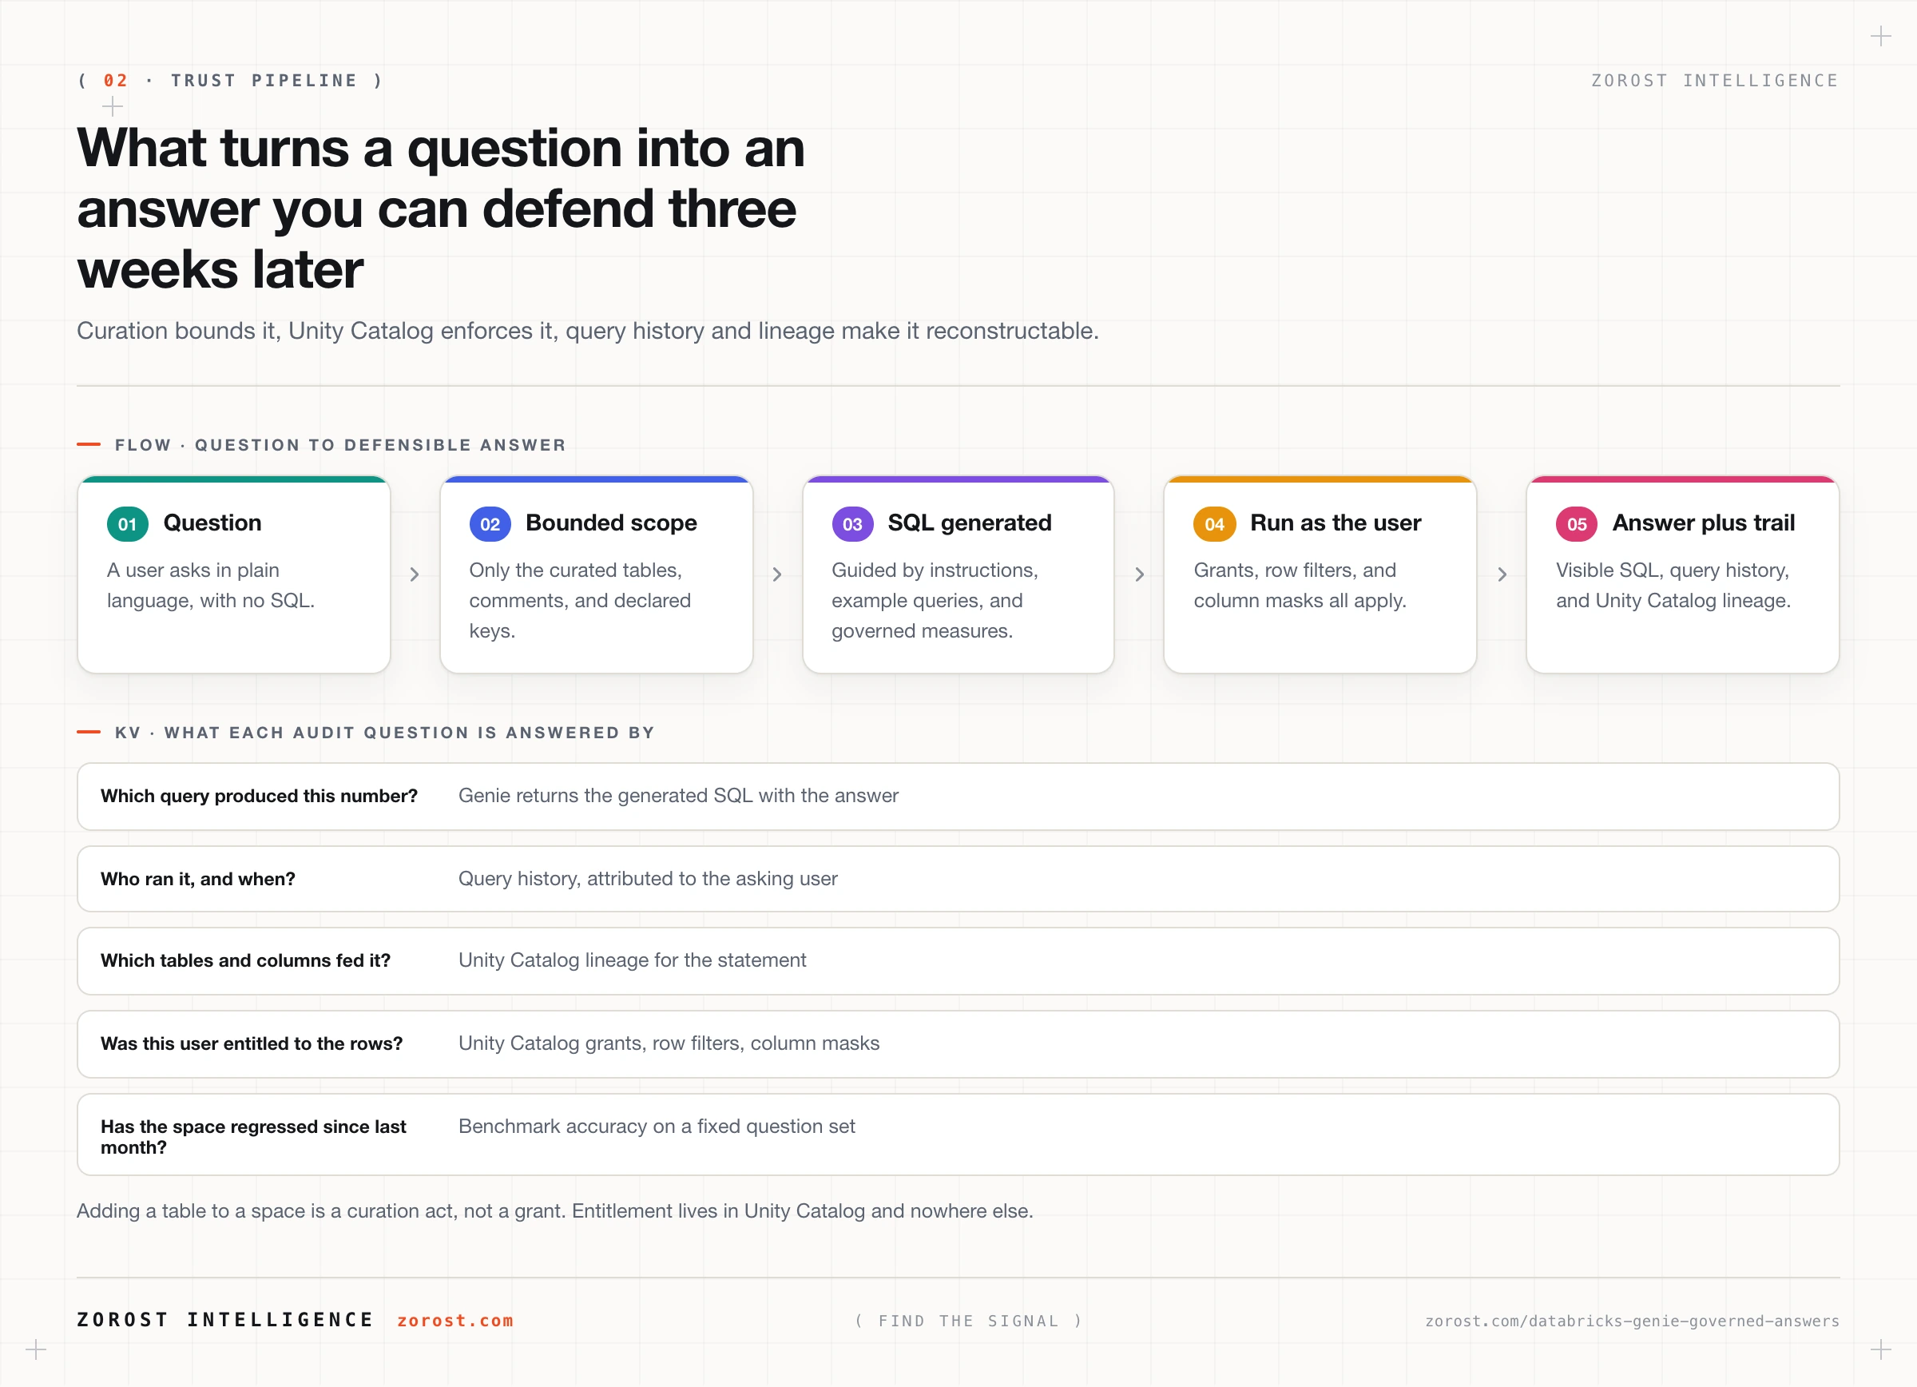Click the 'FLOW · QUESTION TO DEFENSIBLE ANSWER' heading
1917x1387 pixels.
[339, 444]
